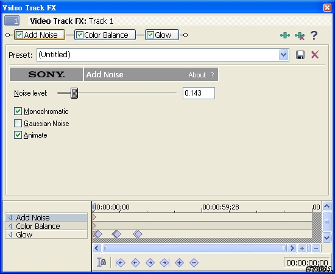Go to next keyframe button
The width and height of the screenshot is (335, 274).
150,262
